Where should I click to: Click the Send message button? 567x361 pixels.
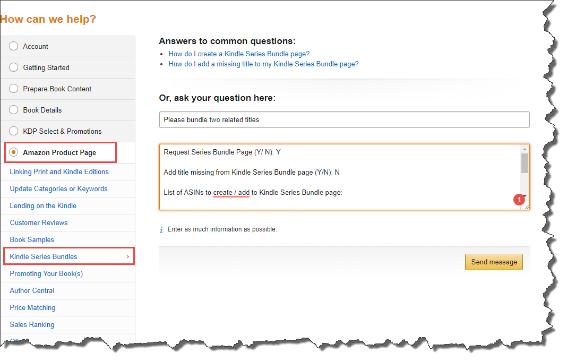494,262
